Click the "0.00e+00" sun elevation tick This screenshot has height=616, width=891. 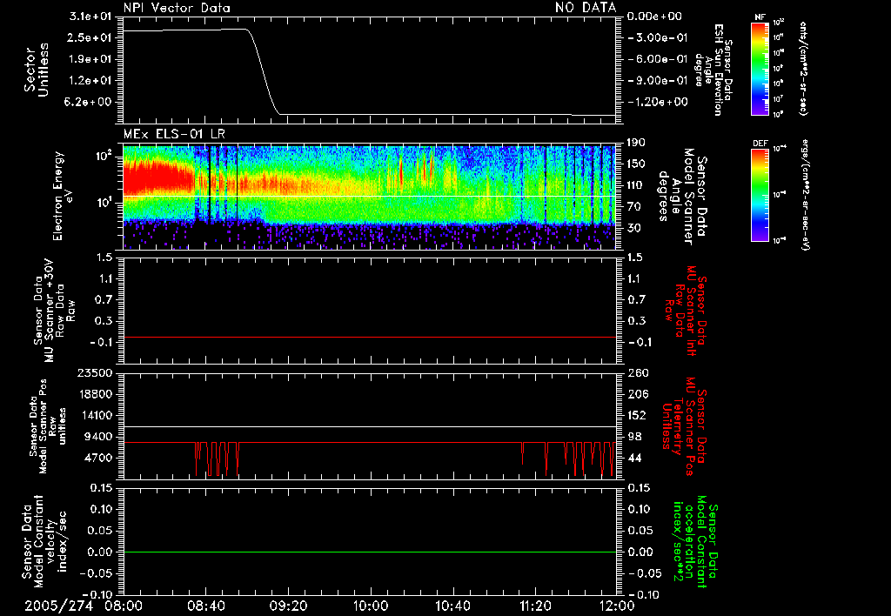click(654, 17)
